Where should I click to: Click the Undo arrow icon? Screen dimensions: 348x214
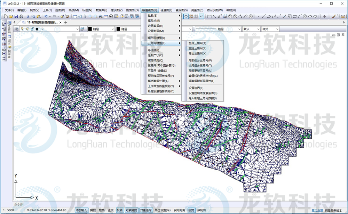click(x=46, y=16)
